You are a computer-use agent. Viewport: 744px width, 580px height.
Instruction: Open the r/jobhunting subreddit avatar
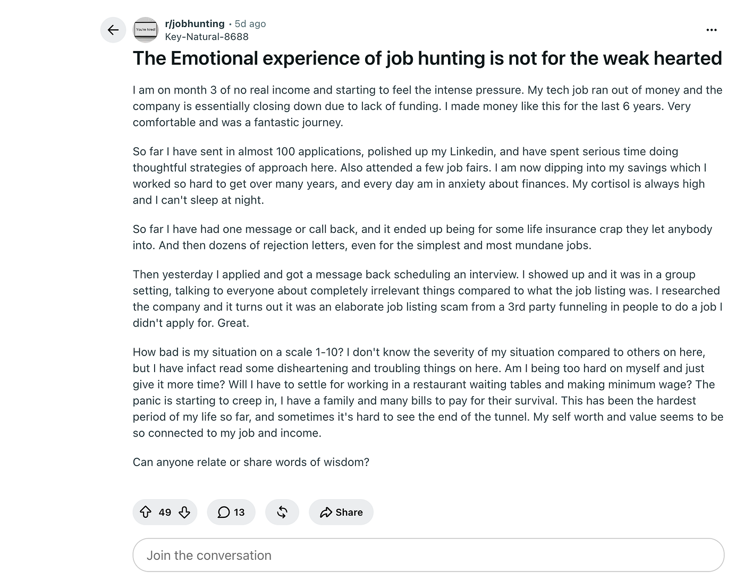pyautogui.click(x=146, y=30)
